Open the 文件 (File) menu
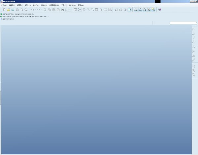Screen dimensions: 198x155 coord(4,5)
